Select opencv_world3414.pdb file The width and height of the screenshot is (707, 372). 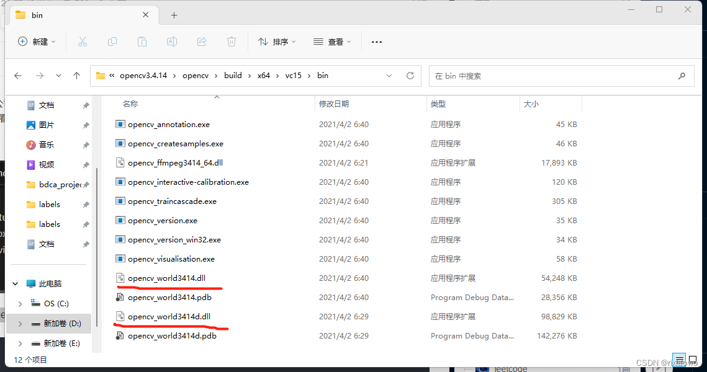[169, 298]
